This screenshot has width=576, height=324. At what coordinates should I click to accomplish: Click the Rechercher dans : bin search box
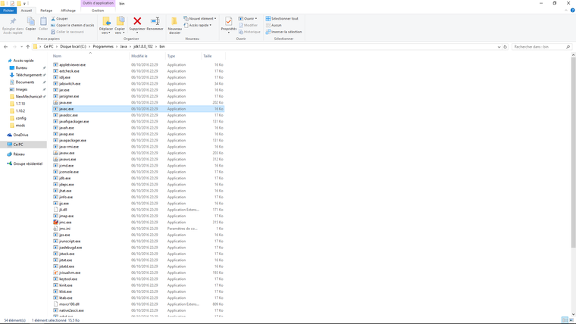(538, 47)
